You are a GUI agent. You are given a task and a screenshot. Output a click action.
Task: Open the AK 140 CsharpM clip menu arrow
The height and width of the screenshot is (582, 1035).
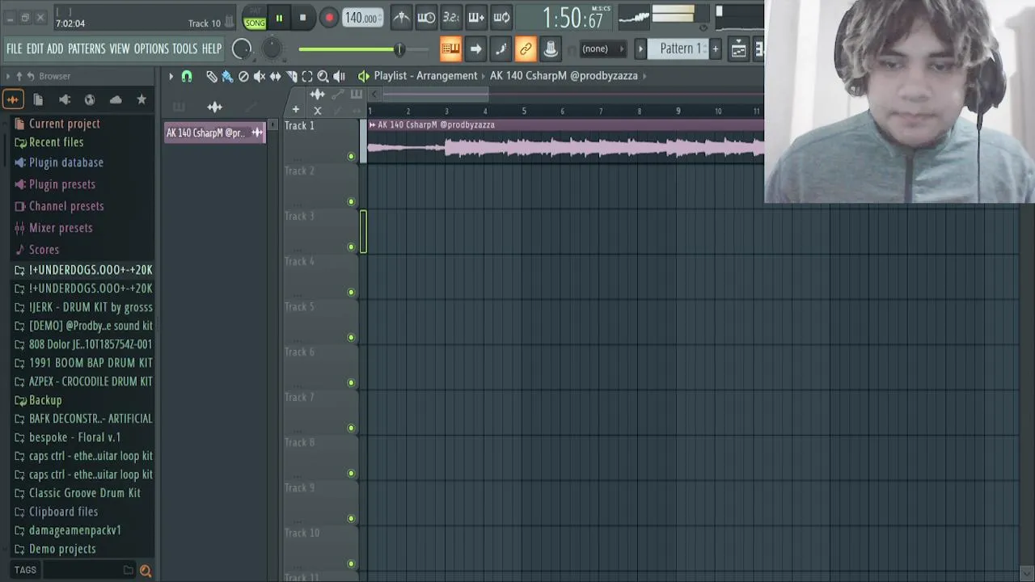(x=372, y=125)
